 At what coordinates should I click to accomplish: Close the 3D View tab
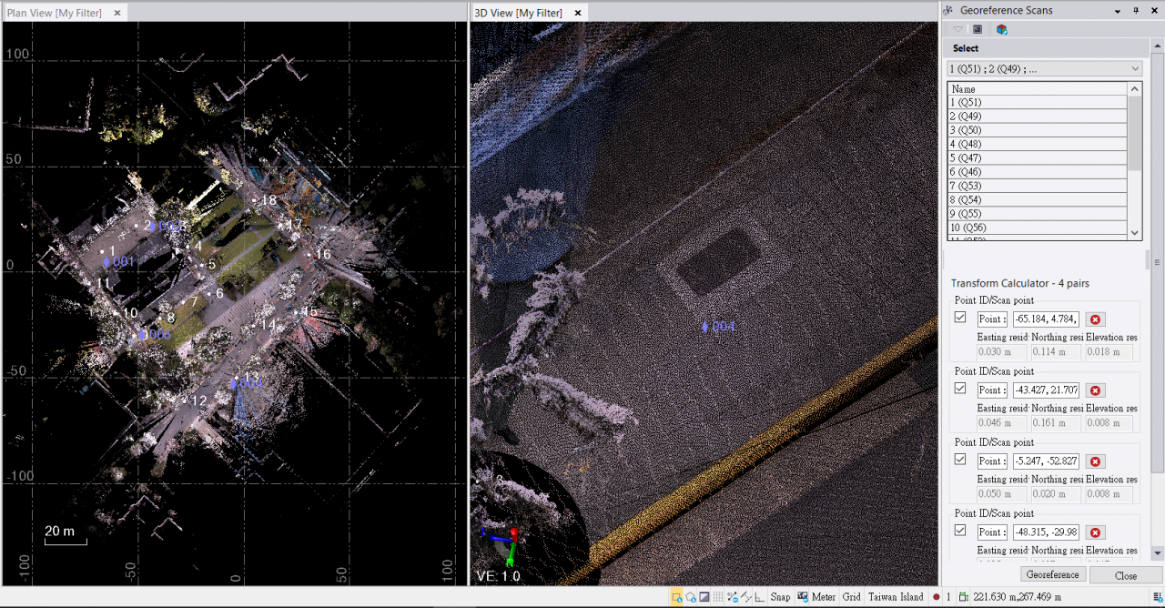[x=577, y=13]
